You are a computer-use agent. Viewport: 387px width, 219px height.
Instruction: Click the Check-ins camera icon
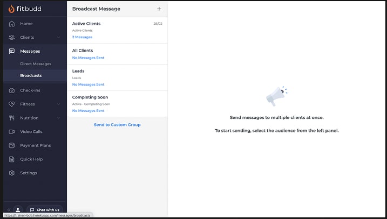pos(11,90)
